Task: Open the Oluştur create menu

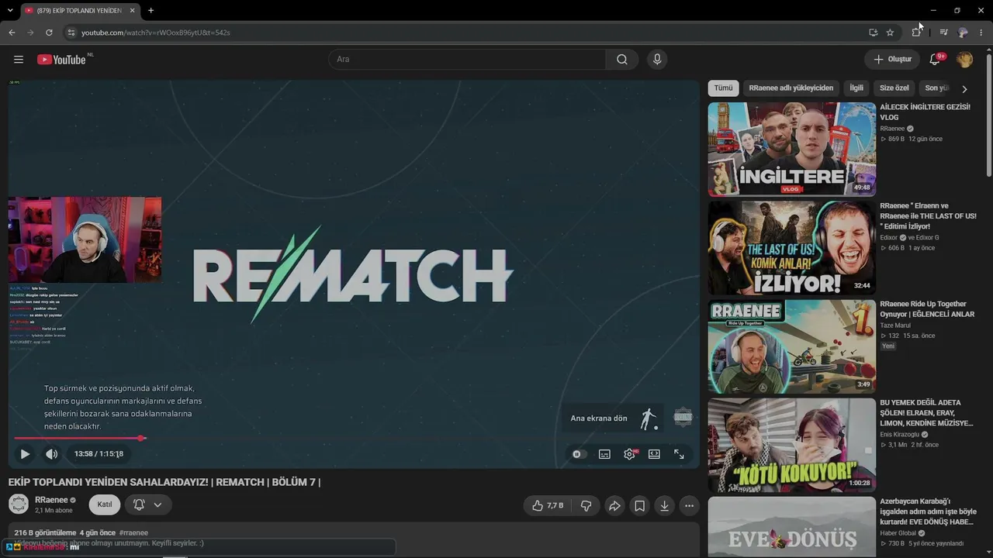Action: click(892, 60)
